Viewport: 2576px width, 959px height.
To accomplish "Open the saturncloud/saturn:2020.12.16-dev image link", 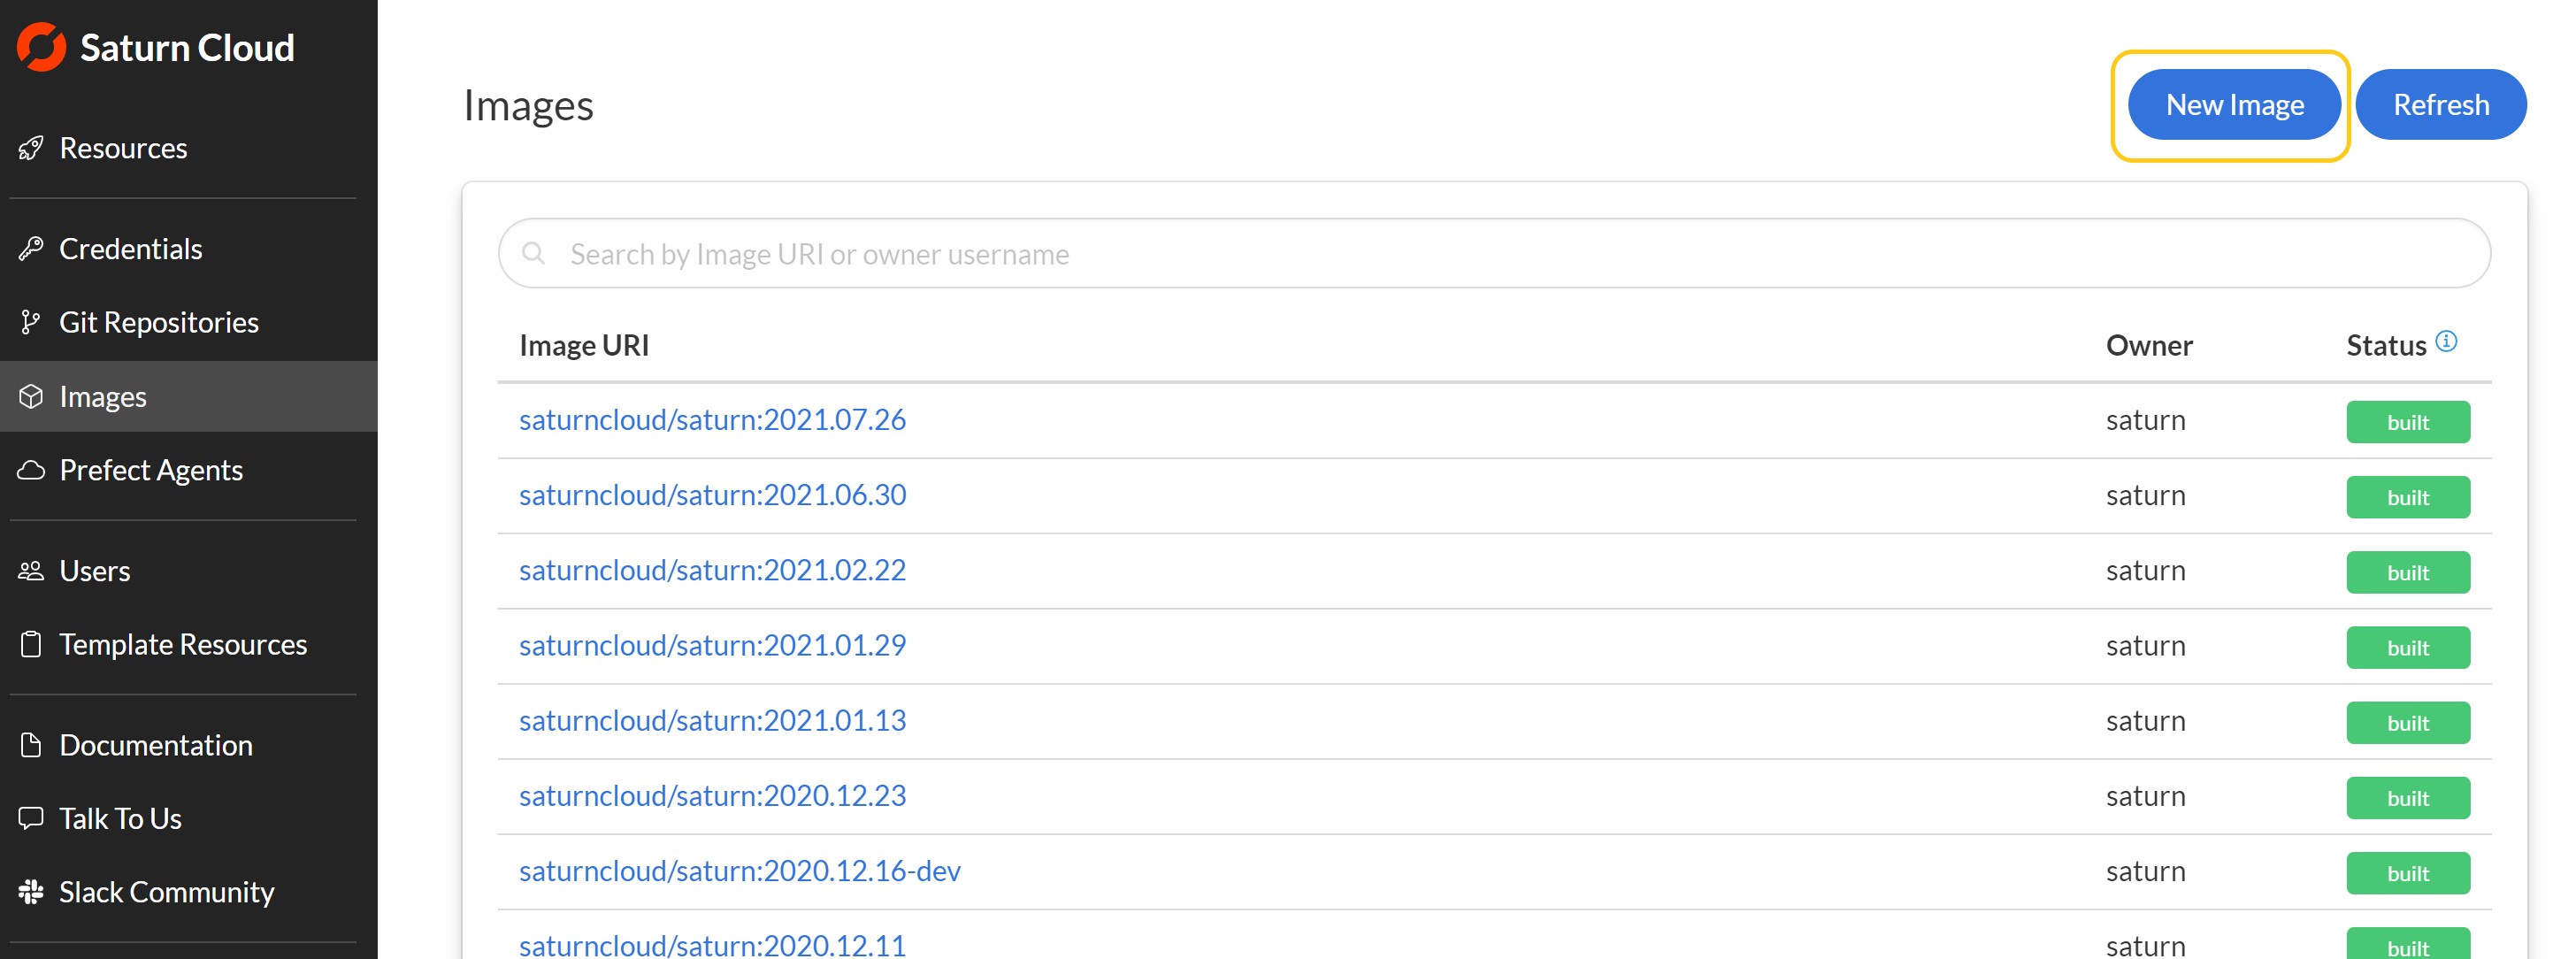I will (739, 870).
